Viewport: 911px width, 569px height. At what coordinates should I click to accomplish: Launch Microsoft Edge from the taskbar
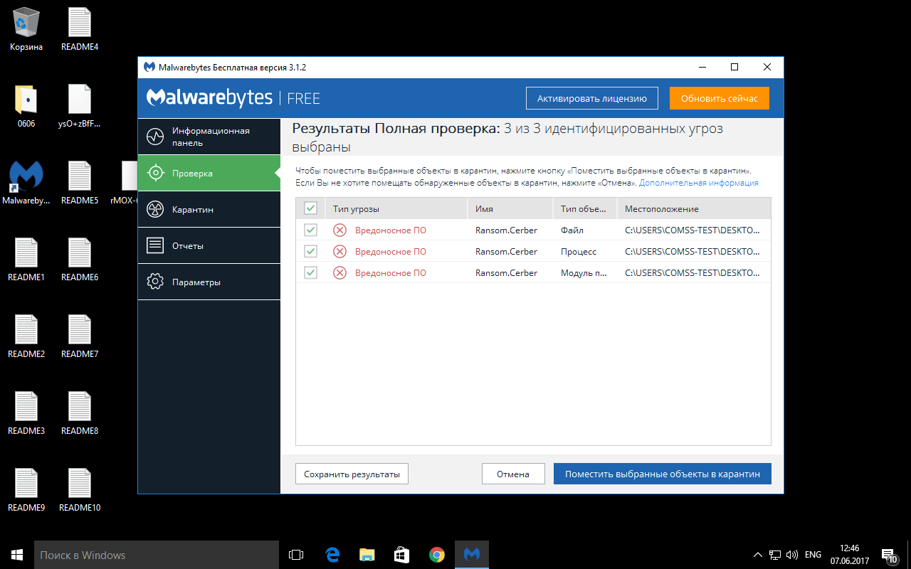click(332, 555)
